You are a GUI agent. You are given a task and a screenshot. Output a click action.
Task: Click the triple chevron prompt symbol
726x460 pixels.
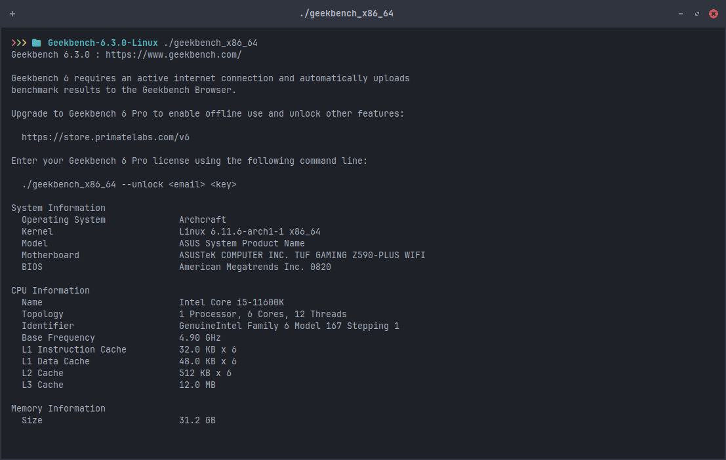18,42
